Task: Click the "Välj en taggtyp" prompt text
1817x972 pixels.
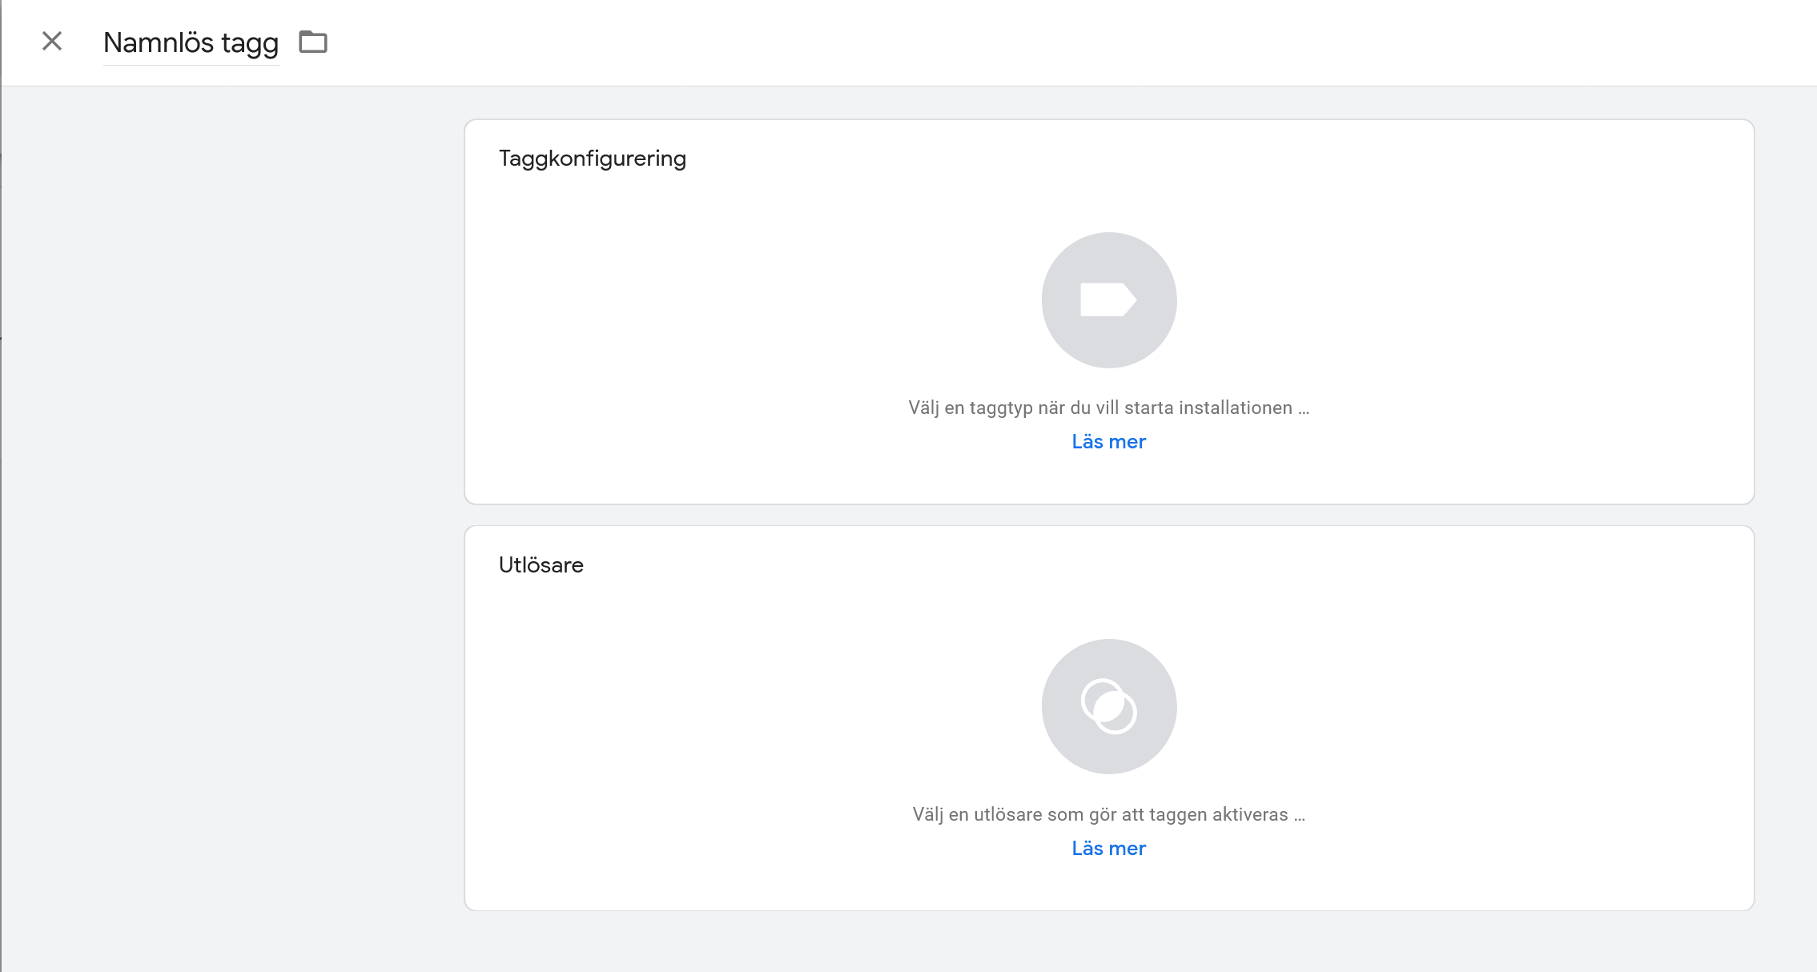Action: 1108,408
